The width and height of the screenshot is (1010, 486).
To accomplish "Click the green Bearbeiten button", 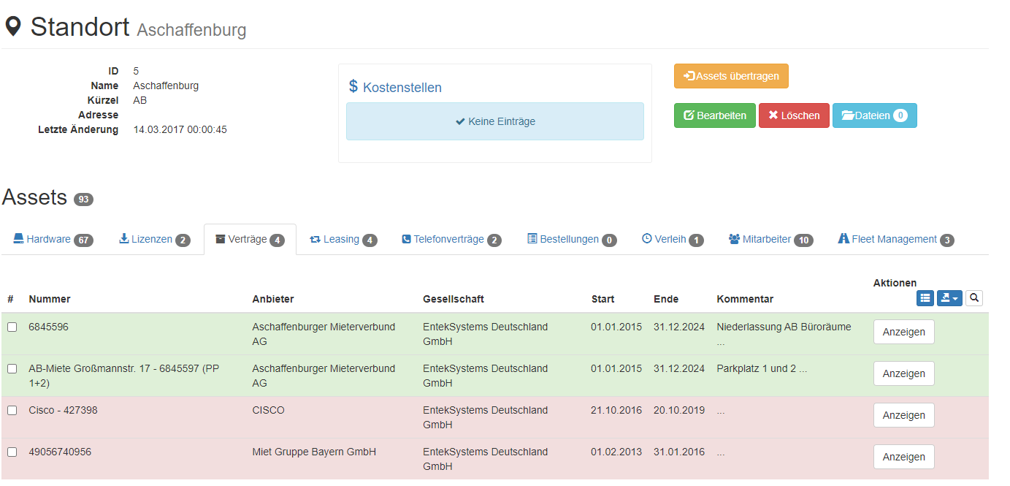I will tap(714, 115).
